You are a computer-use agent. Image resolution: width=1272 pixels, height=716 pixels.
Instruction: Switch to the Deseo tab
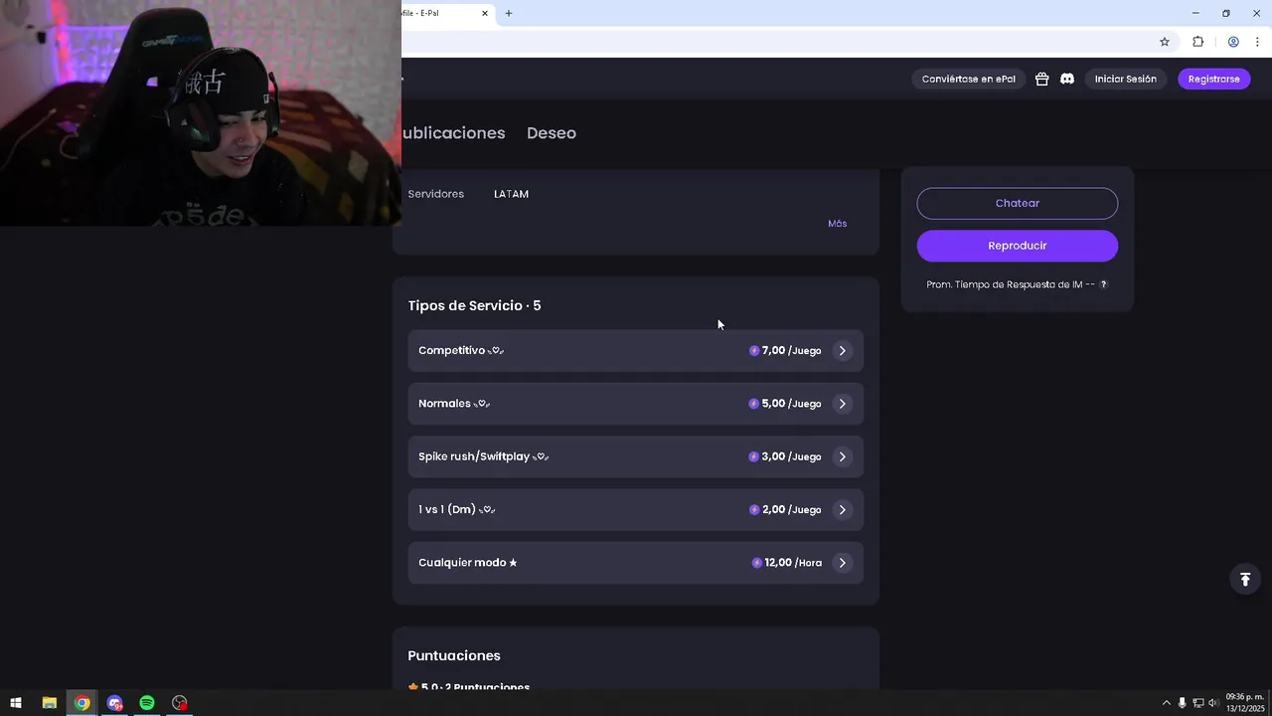coord(552,133)
